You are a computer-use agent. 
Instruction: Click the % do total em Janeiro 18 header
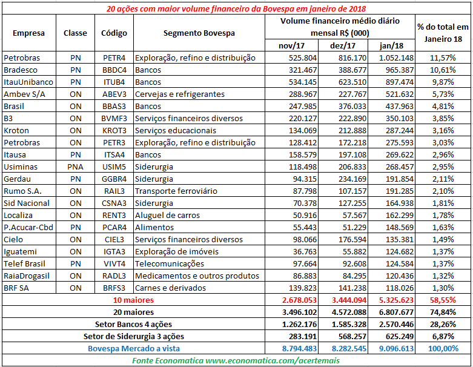click(x=443, y=33)
